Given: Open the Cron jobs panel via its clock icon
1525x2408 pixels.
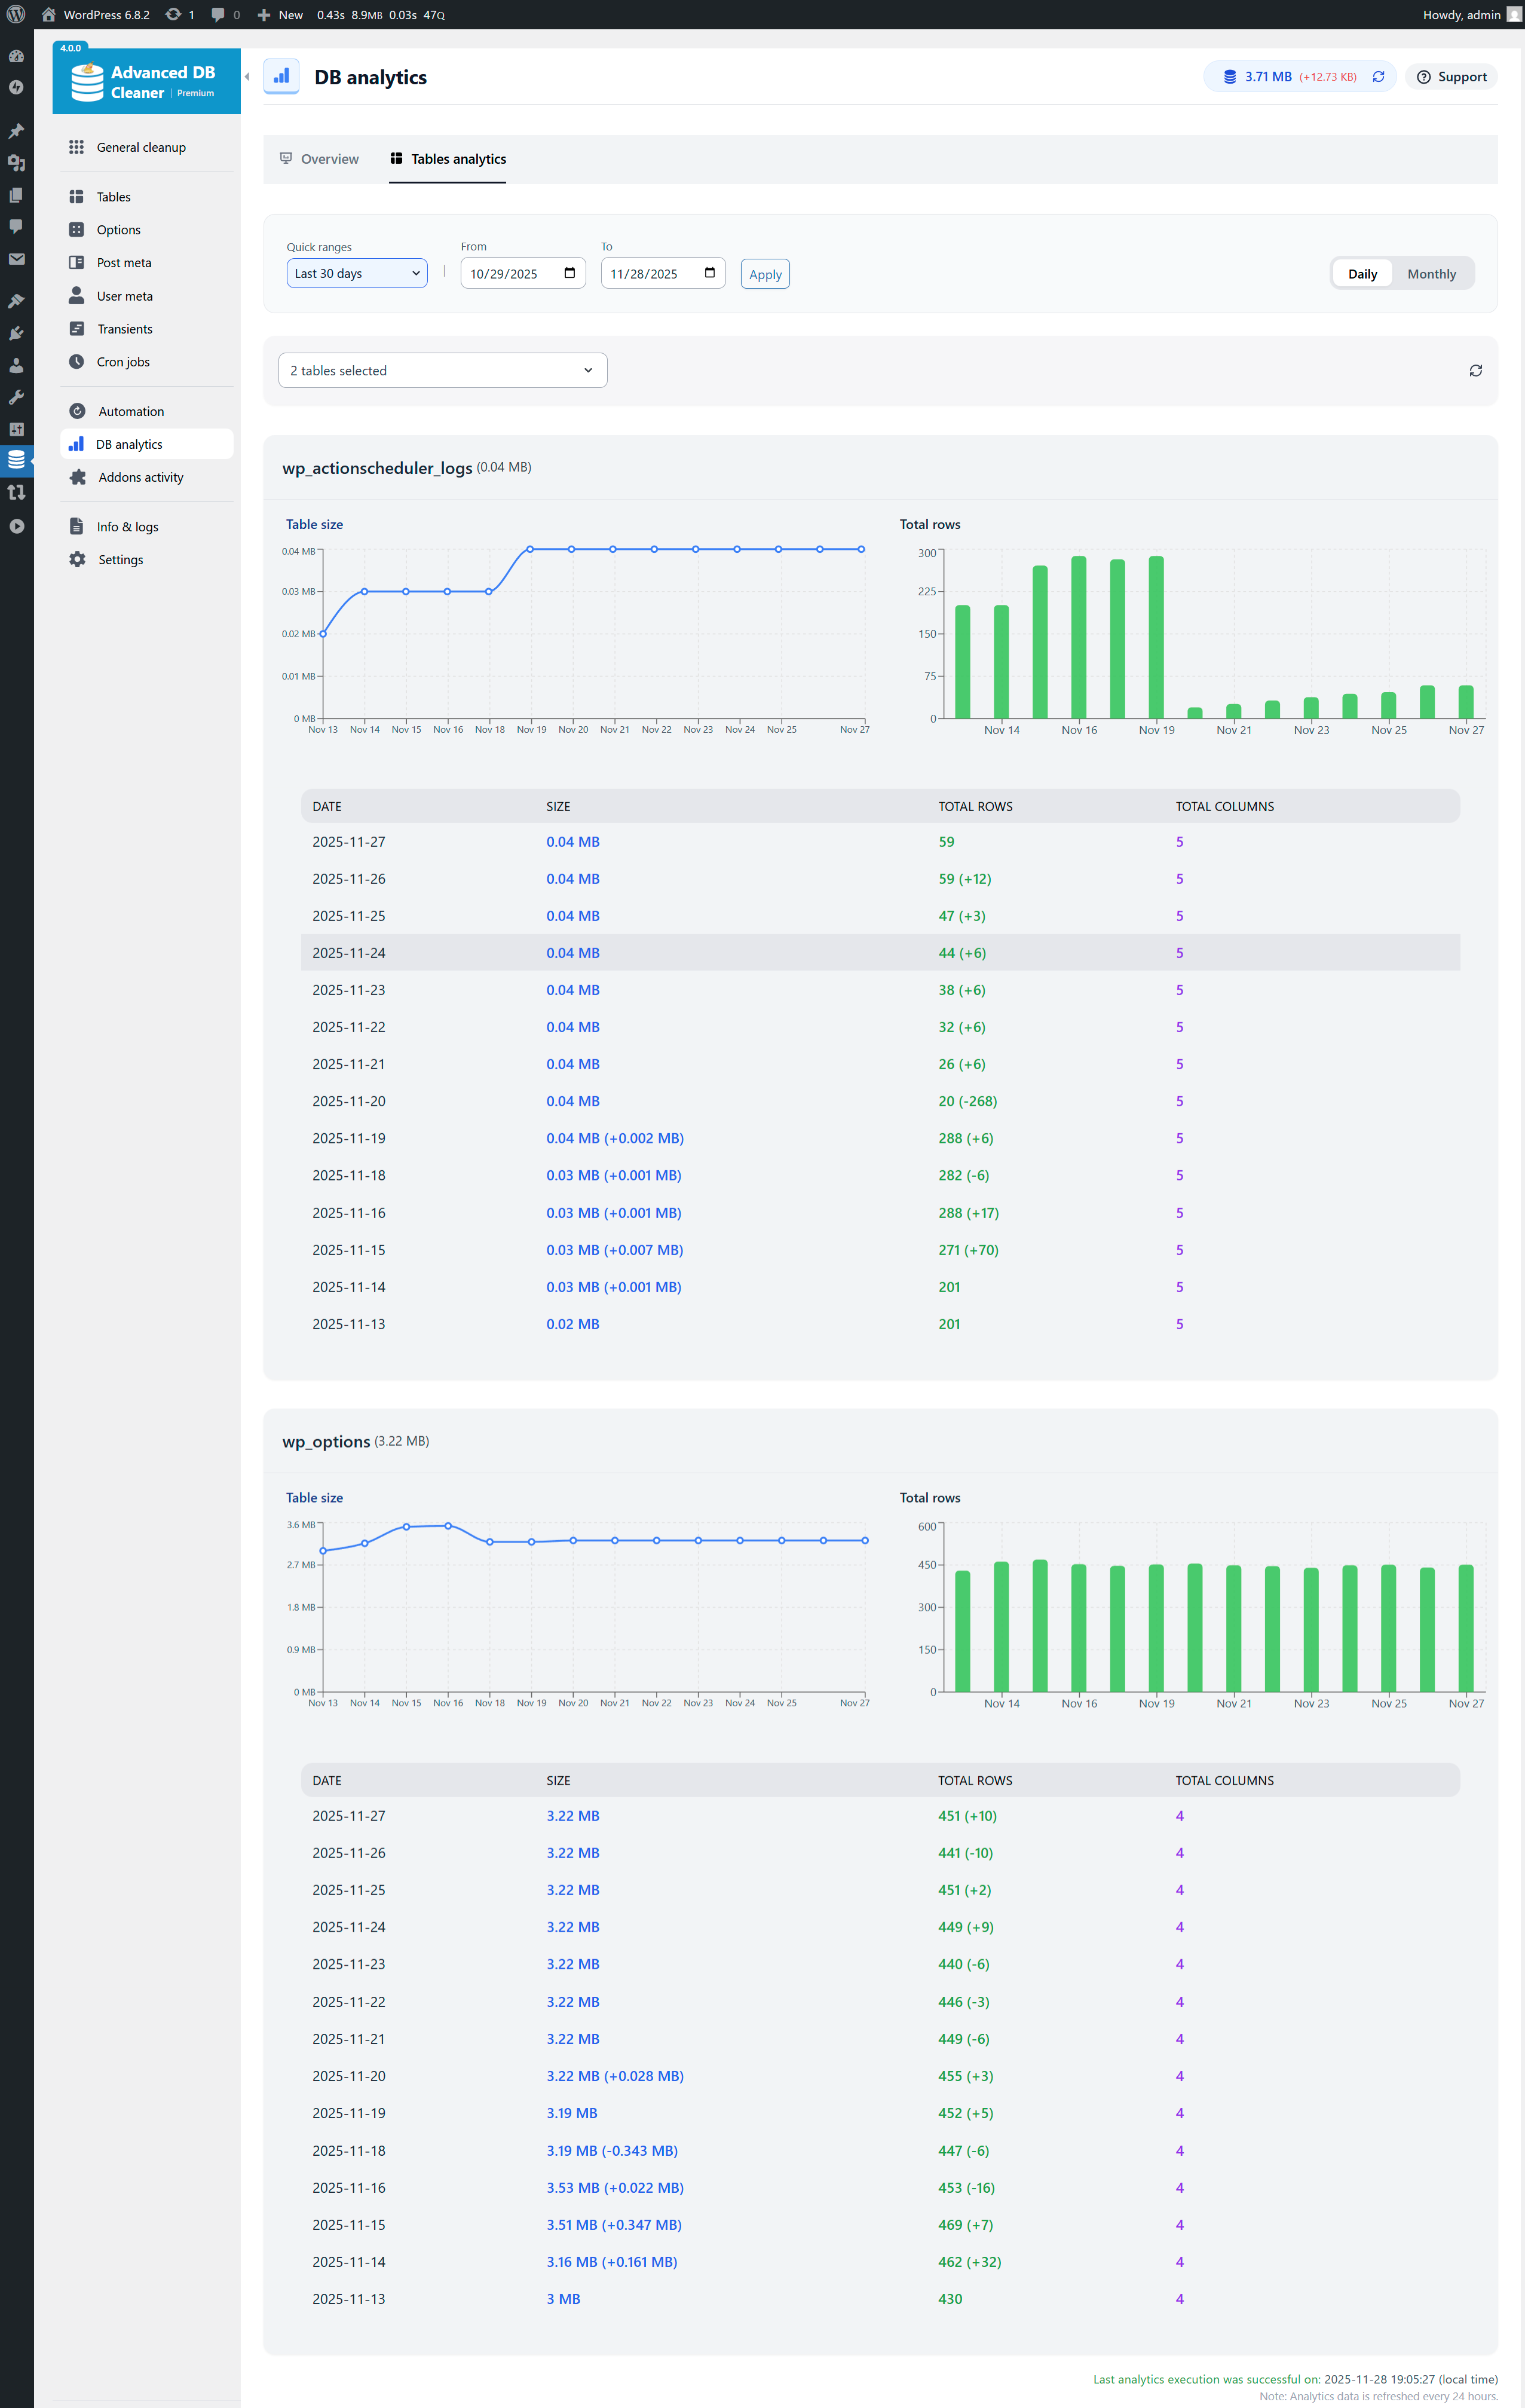Looking at the screenshot, I should point(78,361).
